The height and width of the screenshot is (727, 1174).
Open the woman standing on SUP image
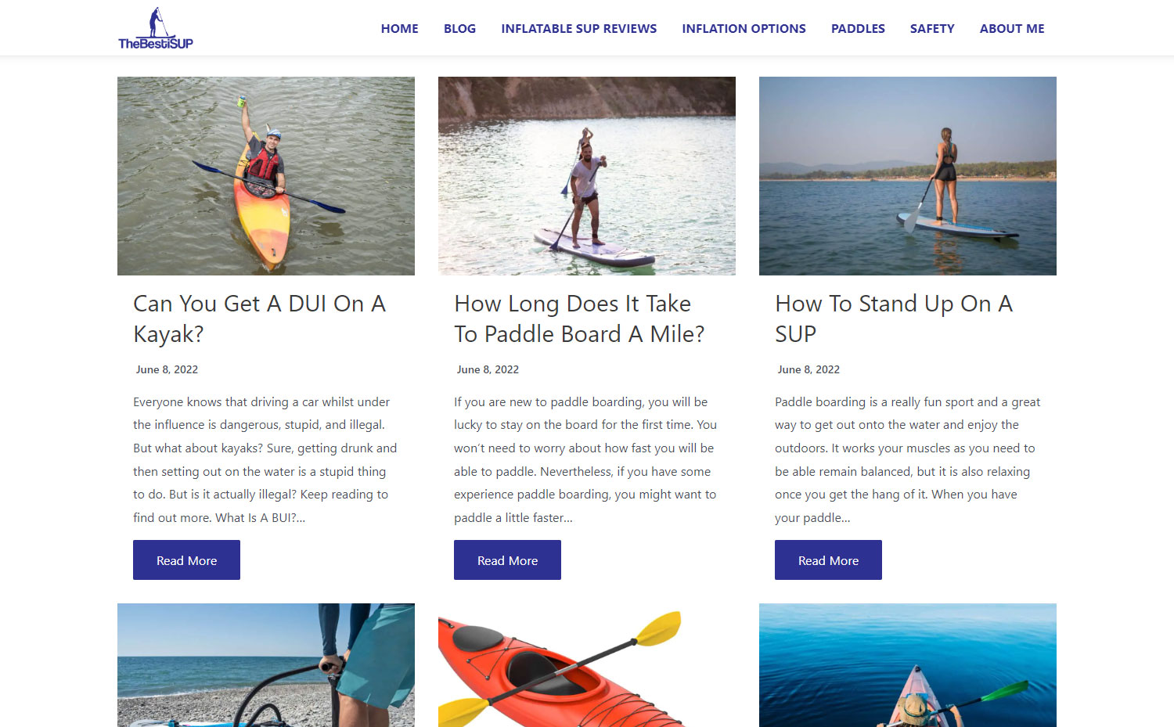[908, 176]
